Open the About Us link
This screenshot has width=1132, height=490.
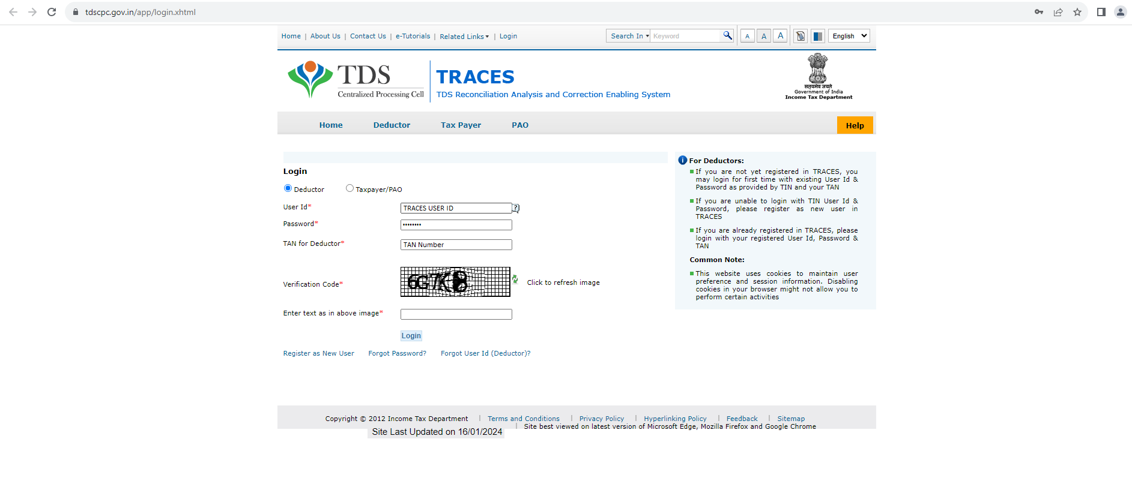tap(325, 36)
